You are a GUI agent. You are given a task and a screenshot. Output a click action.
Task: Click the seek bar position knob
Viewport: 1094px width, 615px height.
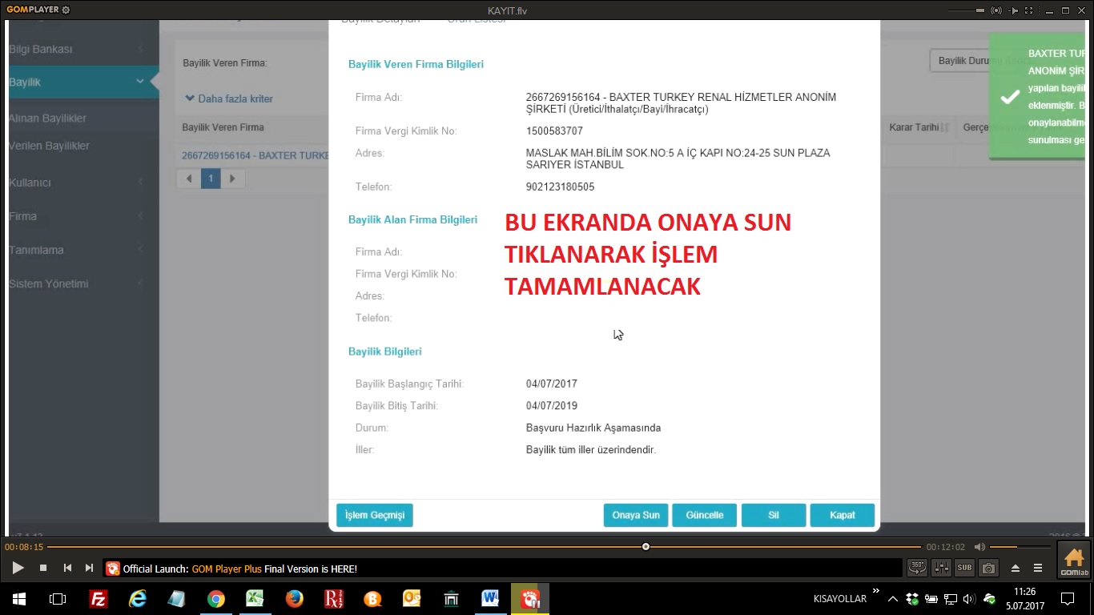click(x=646, y=547)
